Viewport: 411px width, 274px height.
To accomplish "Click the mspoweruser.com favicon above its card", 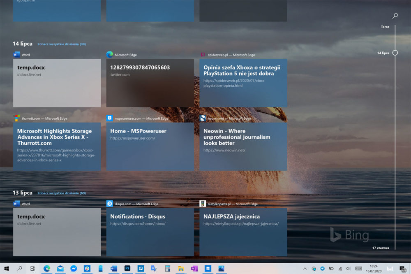I will (x=110, y=118).
